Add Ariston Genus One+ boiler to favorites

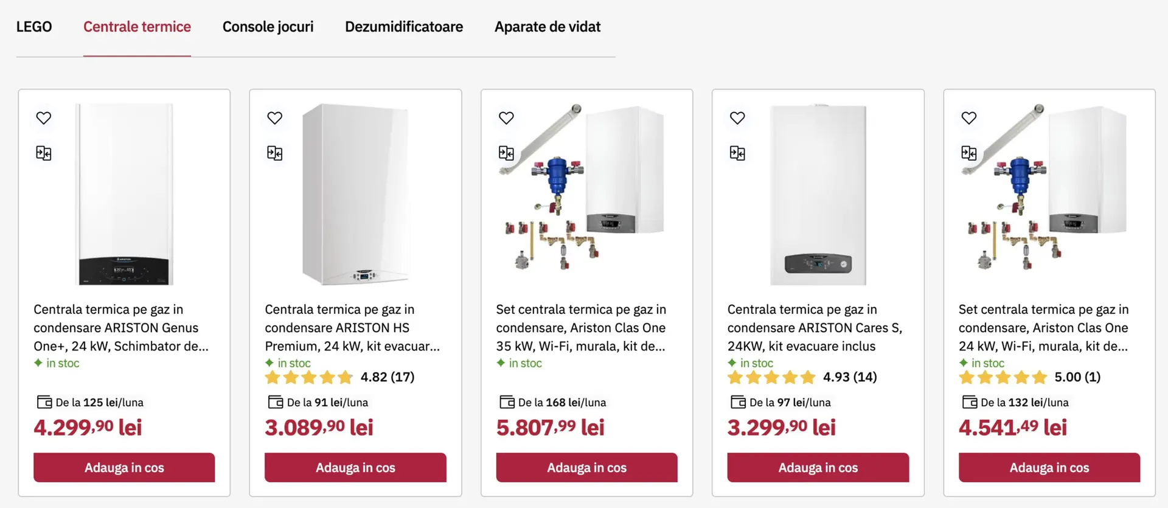tap(43, 118)
